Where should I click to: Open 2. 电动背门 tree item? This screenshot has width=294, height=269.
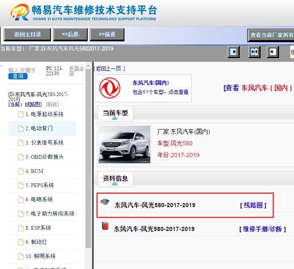coord(42,129)
